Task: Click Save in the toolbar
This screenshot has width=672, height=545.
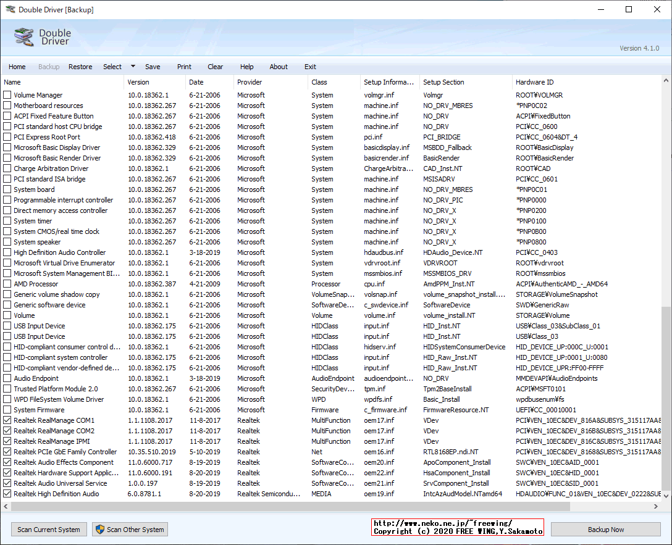Action: pyautogui.click(x=153, y=67)
